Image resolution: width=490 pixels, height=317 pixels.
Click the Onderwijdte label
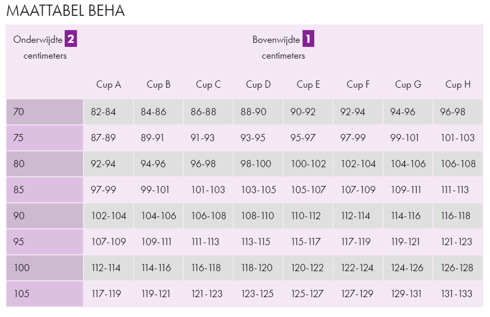tap(38, 40)
